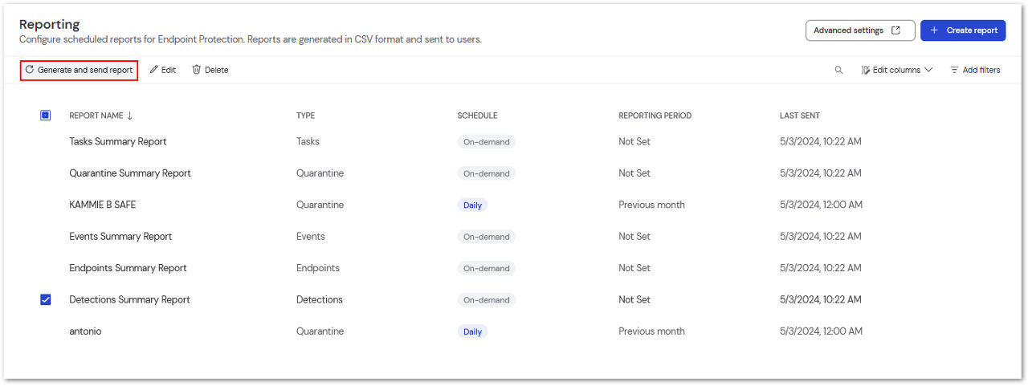1028x386 pixels.
Task: Uncheck the Detections Summary Report checkbox
Action: [45, 299]
